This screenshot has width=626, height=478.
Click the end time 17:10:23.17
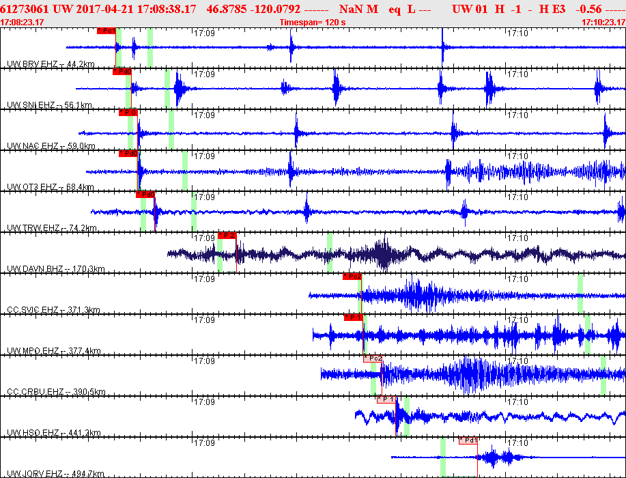(603, 23)
